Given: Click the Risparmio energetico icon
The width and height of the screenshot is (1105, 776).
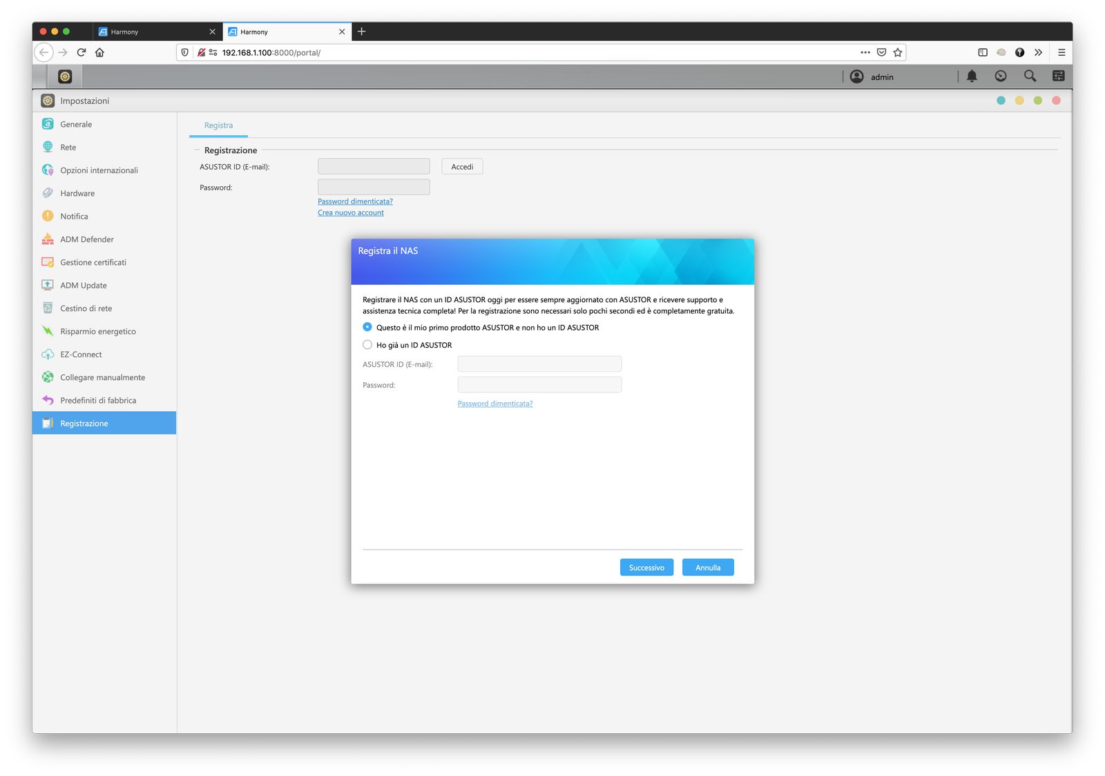Looking at the screenshot, I should pos(48,331).
